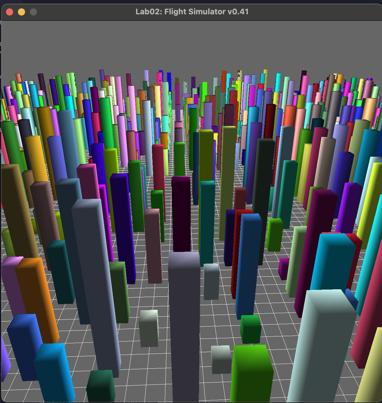The width and height of the screenshot is (382, 403).
Task: Click the small light gray cube left of center tower
Action: [149, 328]
